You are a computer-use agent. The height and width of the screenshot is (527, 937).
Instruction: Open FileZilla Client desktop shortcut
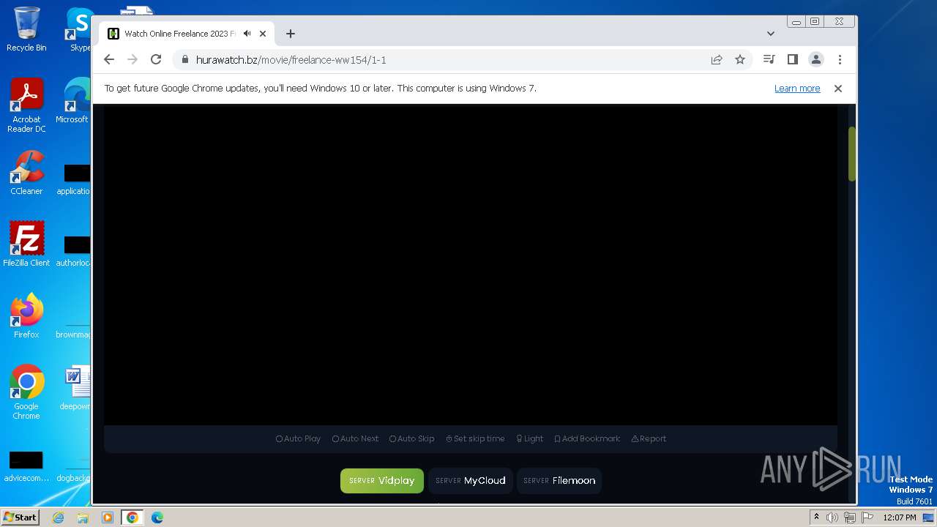26,244
